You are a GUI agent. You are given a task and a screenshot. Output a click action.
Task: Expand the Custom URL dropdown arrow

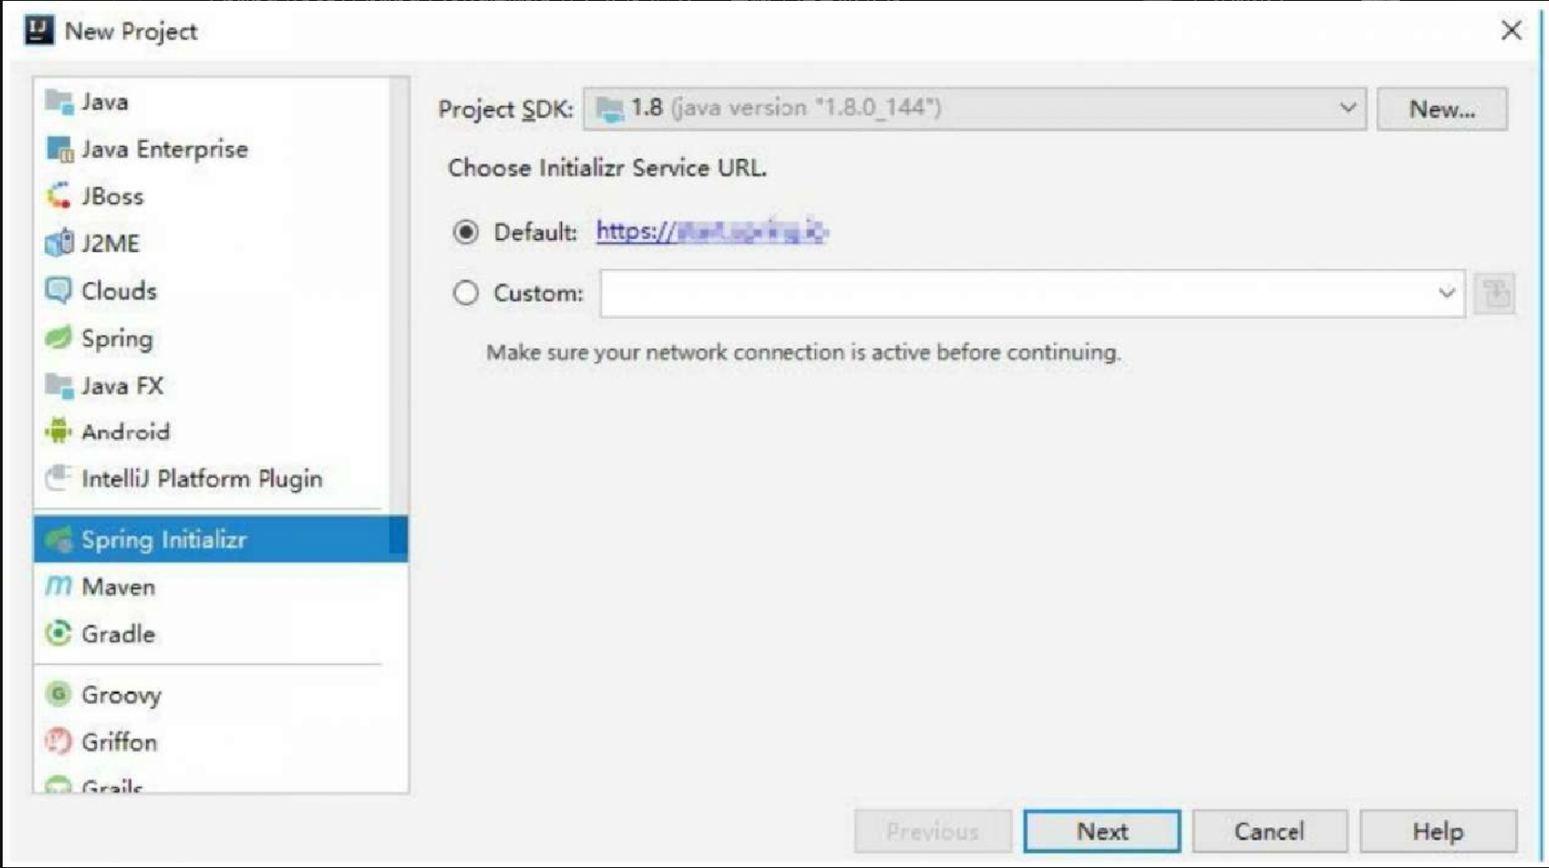[1446, 293]
